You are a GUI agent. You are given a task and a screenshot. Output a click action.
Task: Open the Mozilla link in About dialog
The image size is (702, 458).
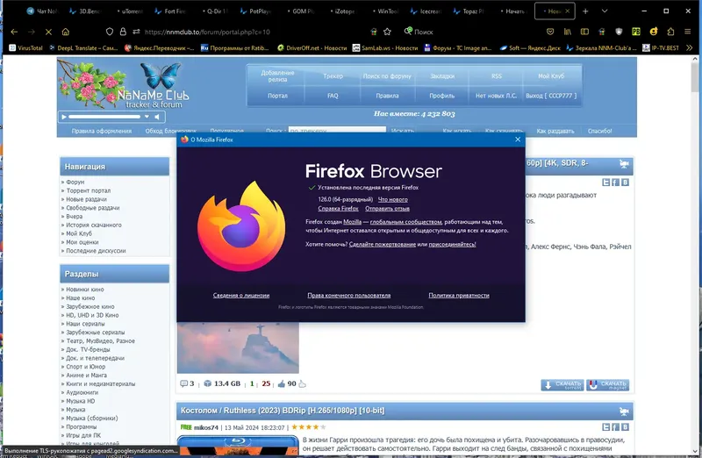pos(353,222)
